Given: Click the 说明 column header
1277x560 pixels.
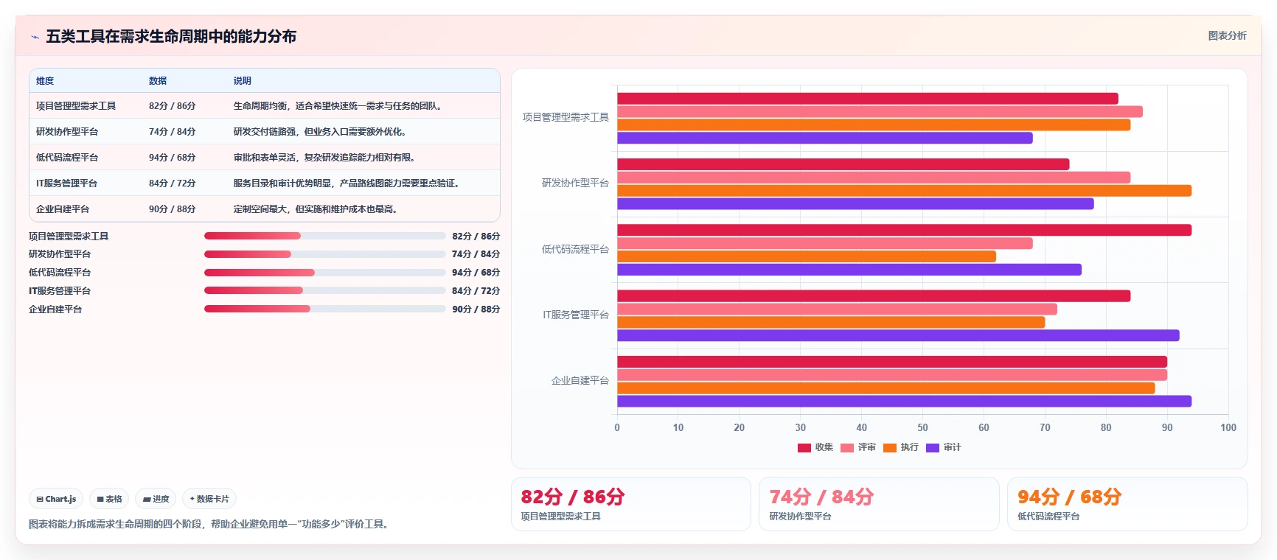Looking at the screenshot, I should click(243, 81).
